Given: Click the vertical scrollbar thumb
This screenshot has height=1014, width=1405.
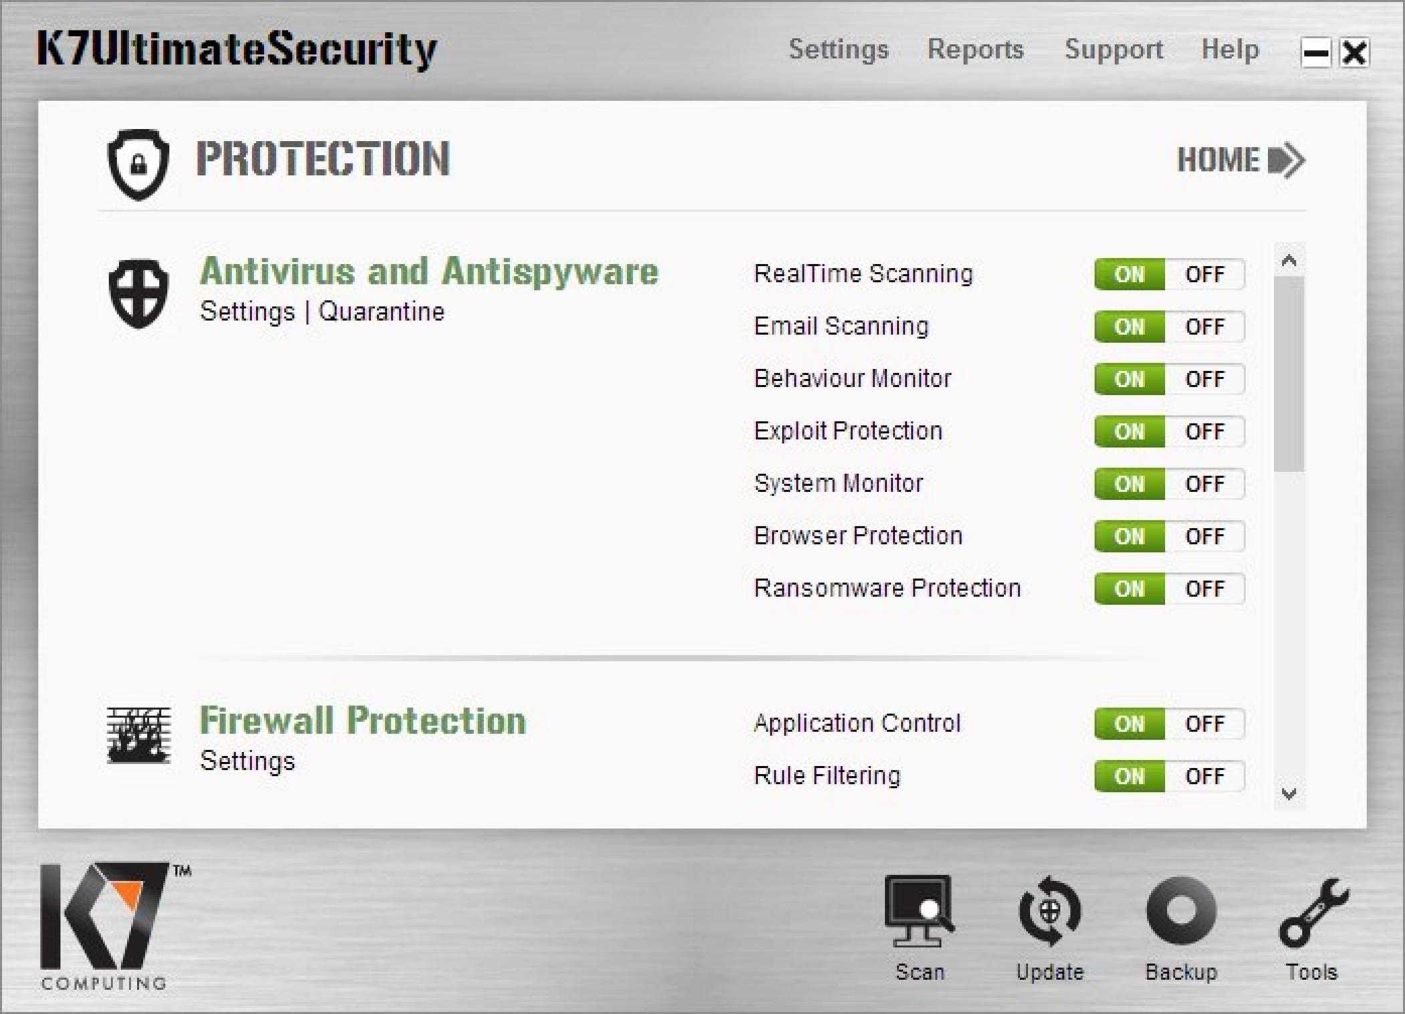Looking at the screenshot, I should [1289, 374].
